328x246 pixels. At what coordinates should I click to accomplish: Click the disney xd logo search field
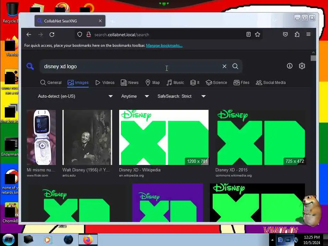[x=131, y=66]
